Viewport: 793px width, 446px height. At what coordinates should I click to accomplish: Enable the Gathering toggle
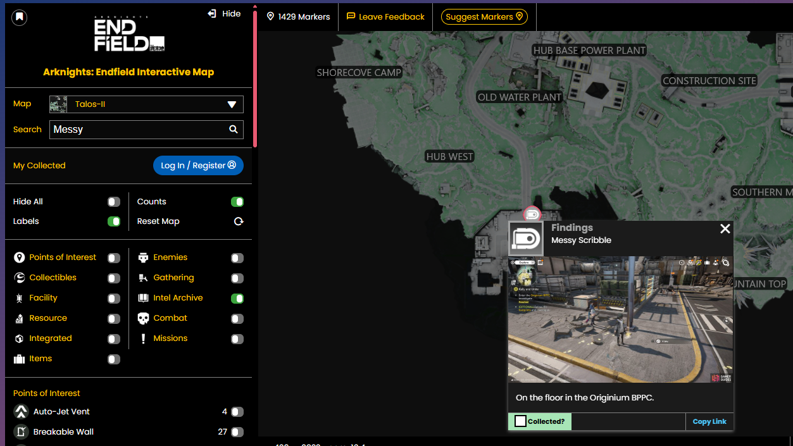[x=237, y=278]
